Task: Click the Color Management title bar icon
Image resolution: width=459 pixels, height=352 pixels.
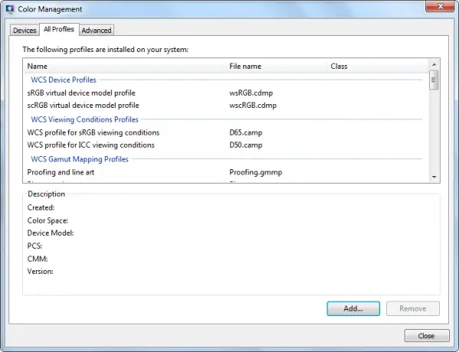Action: [10, 8]
